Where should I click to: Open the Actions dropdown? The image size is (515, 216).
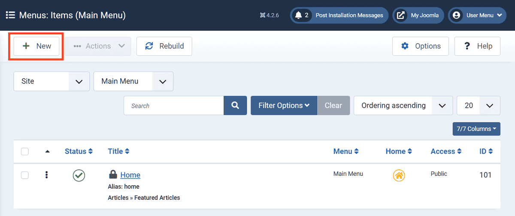[x=98, y=46]
